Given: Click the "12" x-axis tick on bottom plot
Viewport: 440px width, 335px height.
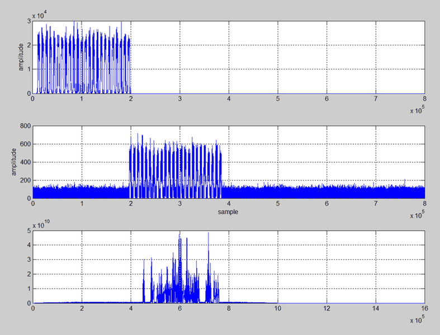Looking at the screenshot, I should 327,308.
